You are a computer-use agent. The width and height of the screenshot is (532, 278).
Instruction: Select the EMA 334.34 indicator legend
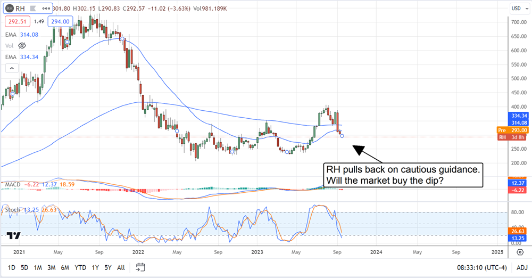22,57
